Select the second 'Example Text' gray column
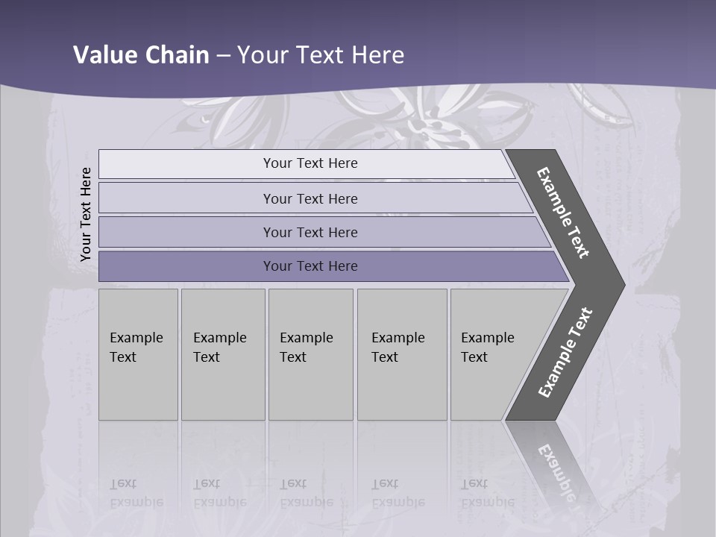 (x=223, y=354)
